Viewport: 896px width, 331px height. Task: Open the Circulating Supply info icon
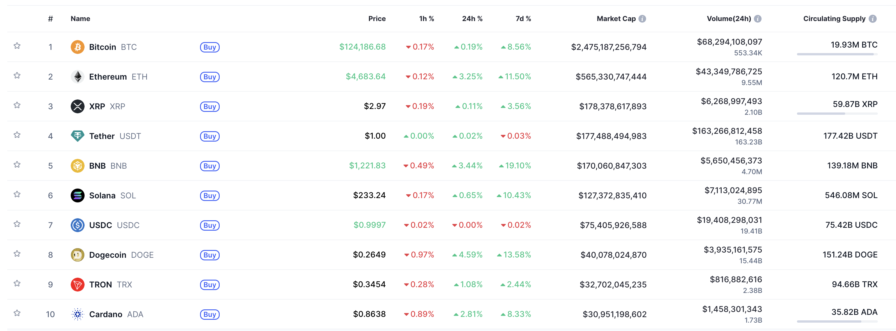tap(872, 19)
